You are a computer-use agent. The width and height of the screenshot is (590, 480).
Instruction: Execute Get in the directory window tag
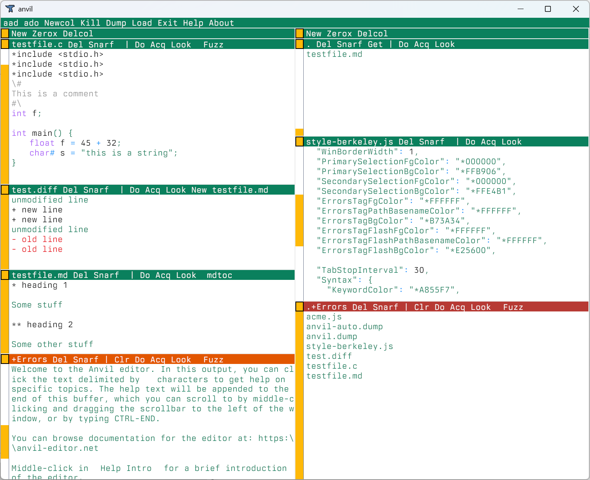375,44
